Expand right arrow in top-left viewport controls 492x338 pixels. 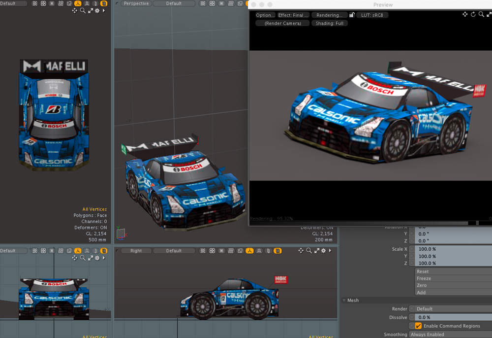pos(104,11)
